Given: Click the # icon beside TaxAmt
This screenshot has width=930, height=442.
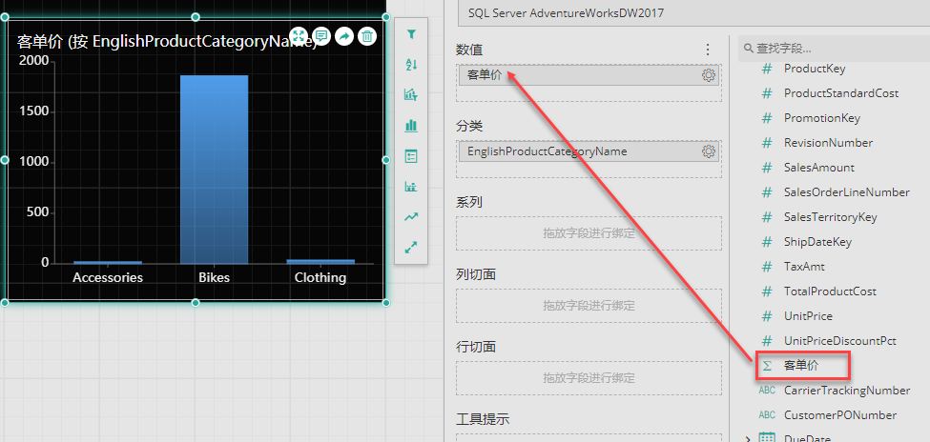Looking at the screenshot, I should click(767, 267).
